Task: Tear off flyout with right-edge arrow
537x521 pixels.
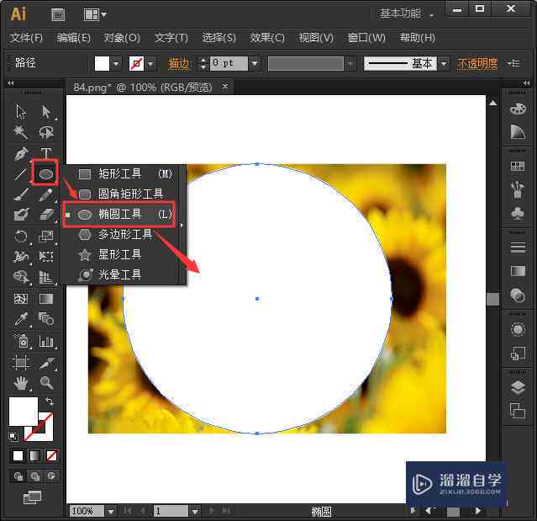Action: (182, 226)
